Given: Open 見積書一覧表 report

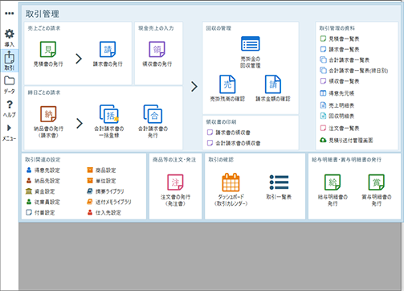Looking at the screenshot, I should (340, 39).
